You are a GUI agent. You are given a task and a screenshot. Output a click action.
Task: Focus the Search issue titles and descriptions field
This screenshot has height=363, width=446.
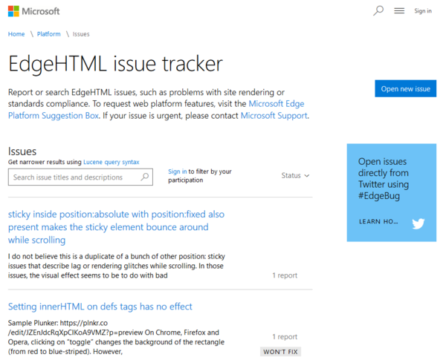80,177
